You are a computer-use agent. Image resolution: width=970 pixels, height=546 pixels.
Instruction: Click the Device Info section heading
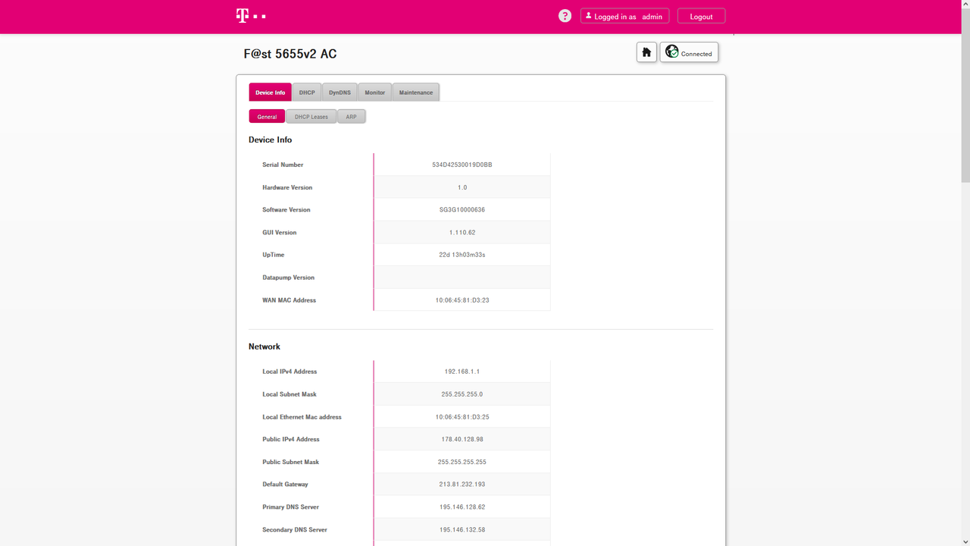tap(271, 140)
